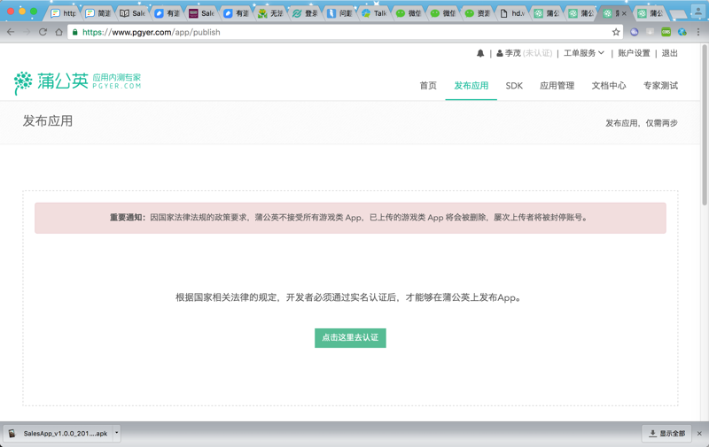Click the address bar URL field
This screenshot has width=709, height=447.
coord(344,32)
